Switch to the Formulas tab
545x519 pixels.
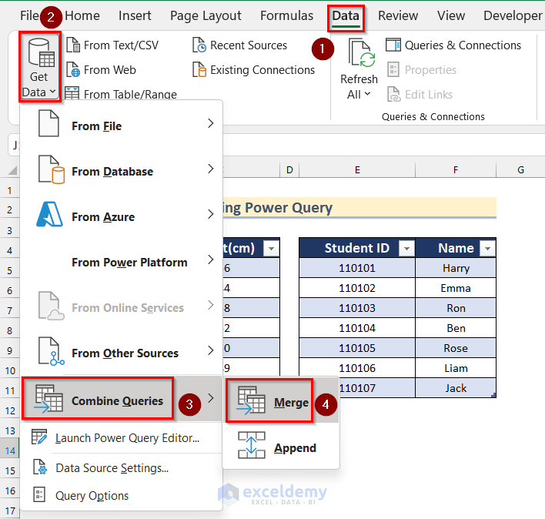pos(287,15)
